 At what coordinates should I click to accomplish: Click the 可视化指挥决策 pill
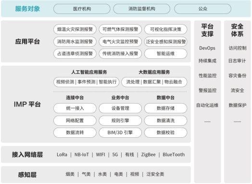tap(166, 29)
